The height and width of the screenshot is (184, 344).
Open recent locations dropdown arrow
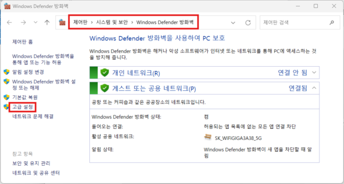coord(35,22)
